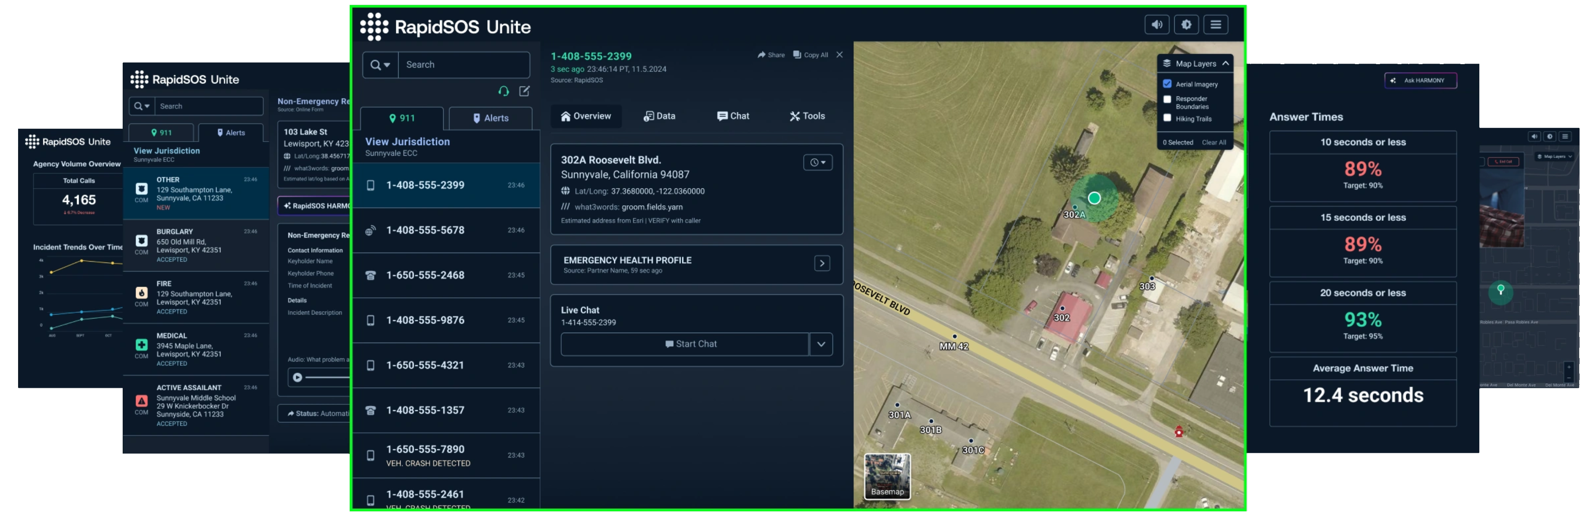Image resolution: width=1596 pixels, height=519 pixels.
Task: Select call 1-650-555-7890 vehicle crash
Action: point(446,455)
